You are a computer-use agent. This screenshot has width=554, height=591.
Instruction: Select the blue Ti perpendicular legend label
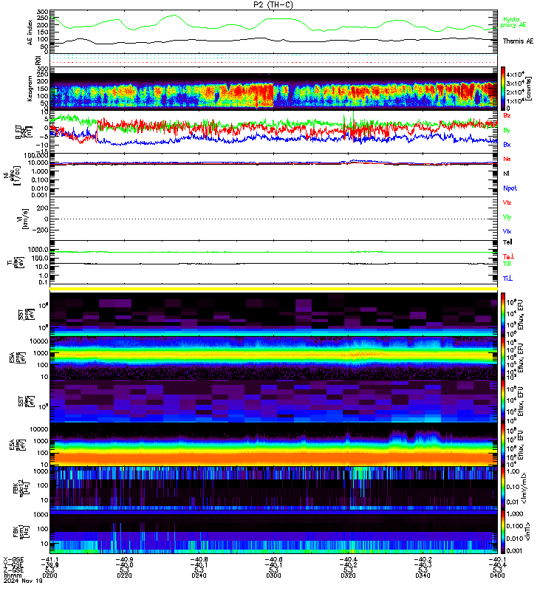(x=507, y=279)
